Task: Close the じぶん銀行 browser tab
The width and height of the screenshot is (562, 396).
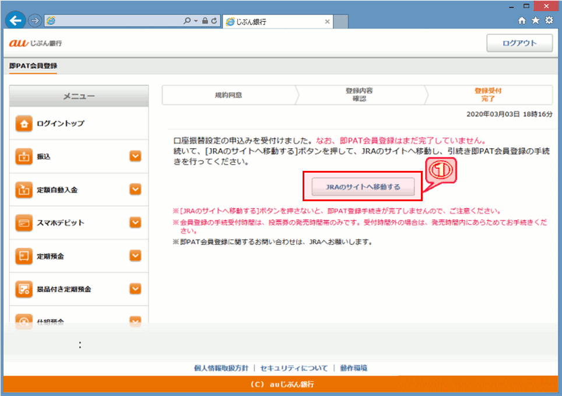Action: (327, 22)
